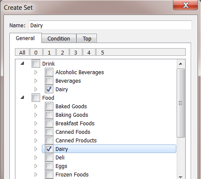This screenshot has width=201, height=179.
Task: Collapse the Food tree node
Action: pyautogui.click(x=22, y=98)
